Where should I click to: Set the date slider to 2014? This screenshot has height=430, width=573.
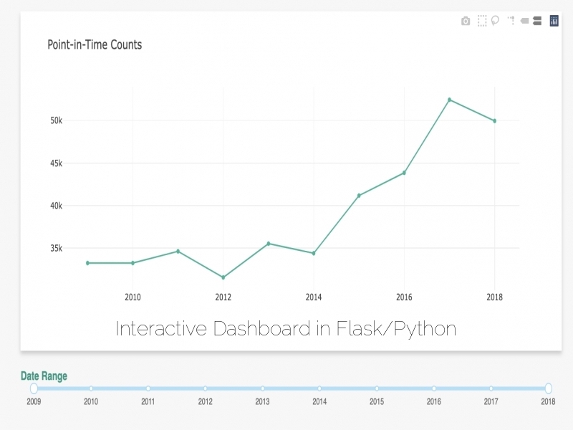[319, 388]
